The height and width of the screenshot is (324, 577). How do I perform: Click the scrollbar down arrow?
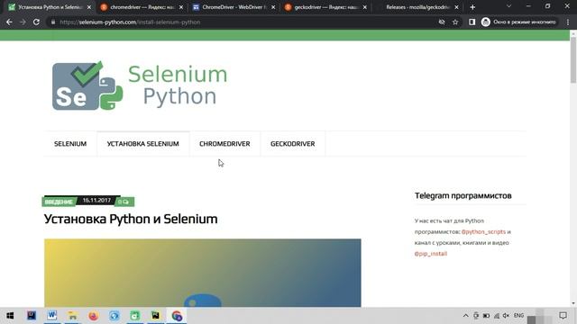tap(573, 303)
